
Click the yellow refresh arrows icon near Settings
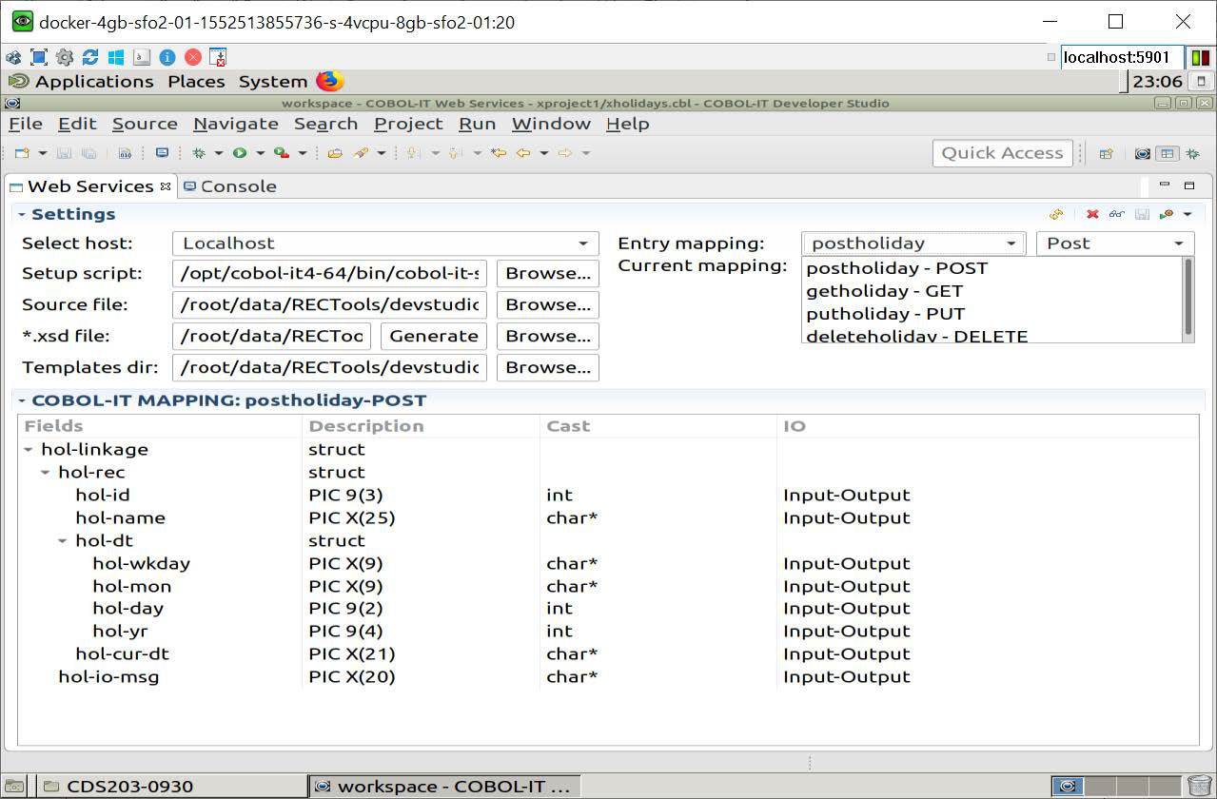[x=1054, y=213]
